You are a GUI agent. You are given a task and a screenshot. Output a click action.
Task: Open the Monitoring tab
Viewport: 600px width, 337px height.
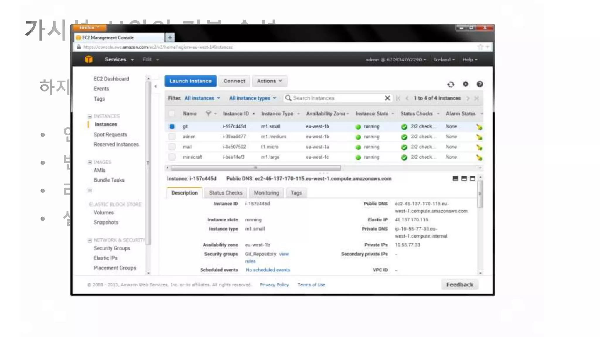(266, 193)
